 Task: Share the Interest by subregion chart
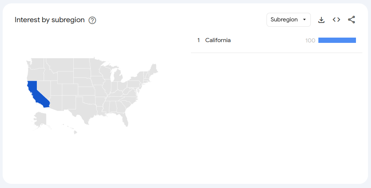click(351, 20)
